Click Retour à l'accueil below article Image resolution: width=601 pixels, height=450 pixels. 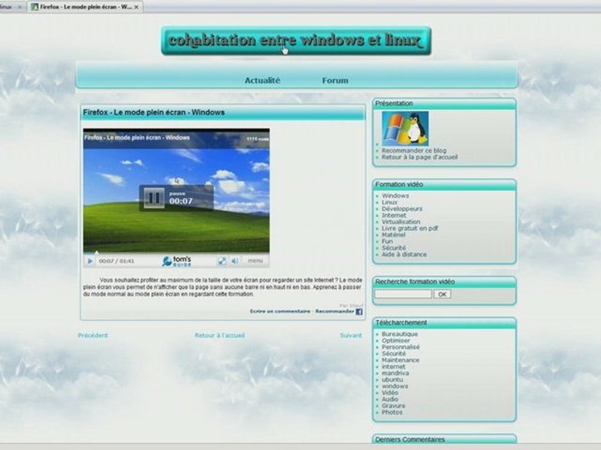[220, 335]
